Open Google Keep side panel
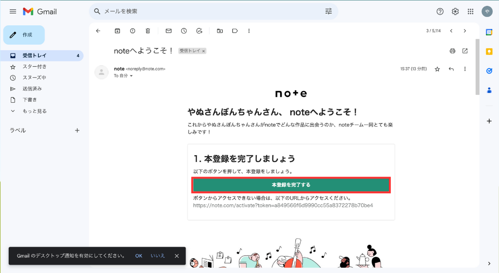499x273 pixels. (489, 52)
